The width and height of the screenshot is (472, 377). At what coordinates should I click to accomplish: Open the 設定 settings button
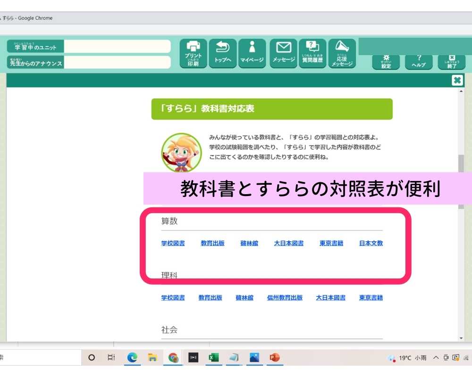point(386,62)
